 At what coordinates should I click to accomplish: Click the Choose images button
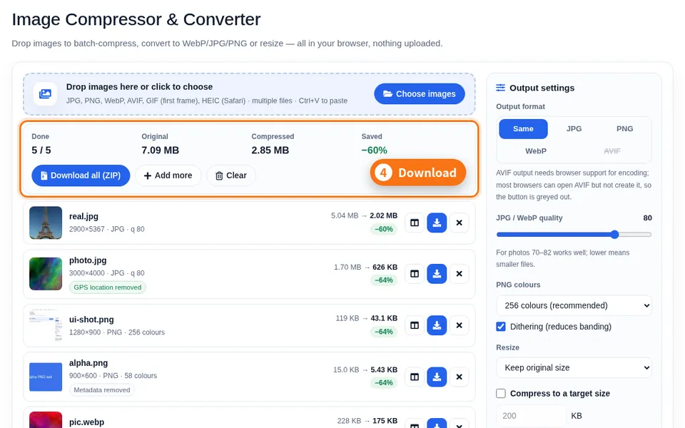[x=420, y=94]
